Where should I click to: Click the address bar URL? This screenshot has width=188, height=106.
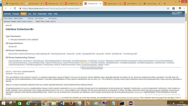(x=51, y=9)
